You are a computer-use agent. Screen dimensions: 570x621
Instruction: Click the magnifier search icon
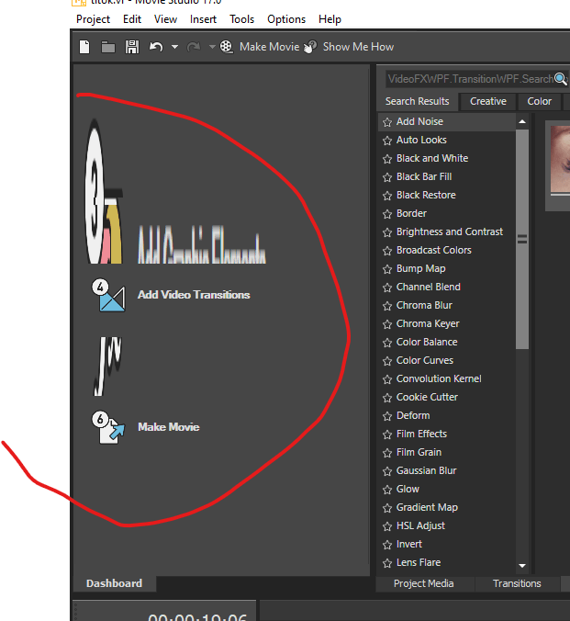pos(561,79)
